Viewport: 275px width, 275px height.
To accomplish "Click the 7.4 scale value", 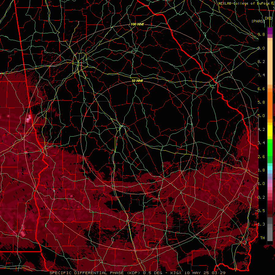I will 261,75.
